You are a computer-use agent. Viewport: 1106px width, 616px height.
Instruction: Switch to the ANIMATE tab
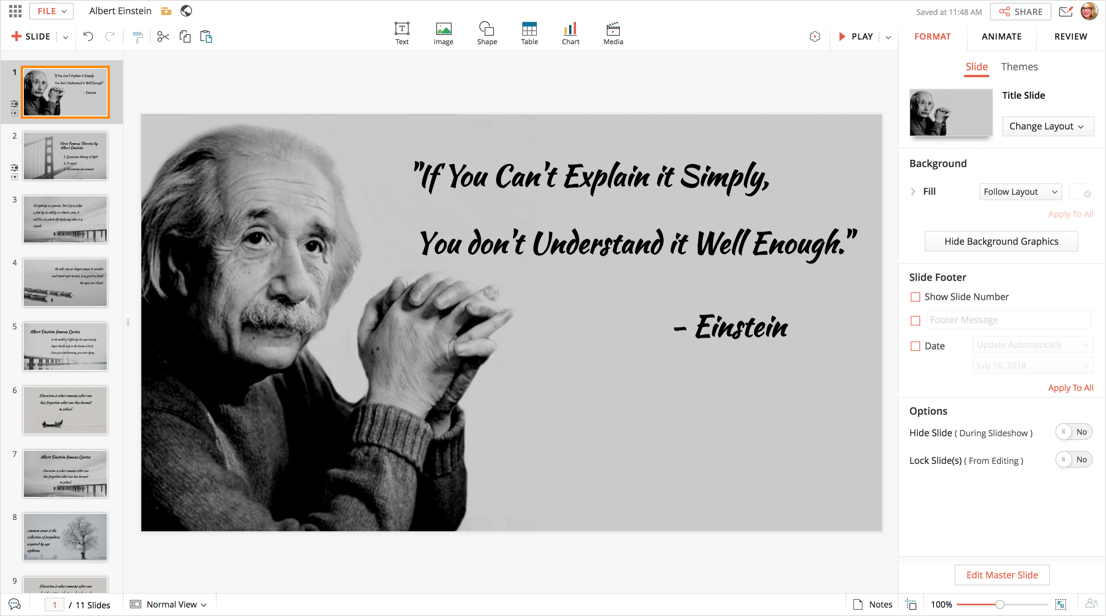[x=1001, y=36]
